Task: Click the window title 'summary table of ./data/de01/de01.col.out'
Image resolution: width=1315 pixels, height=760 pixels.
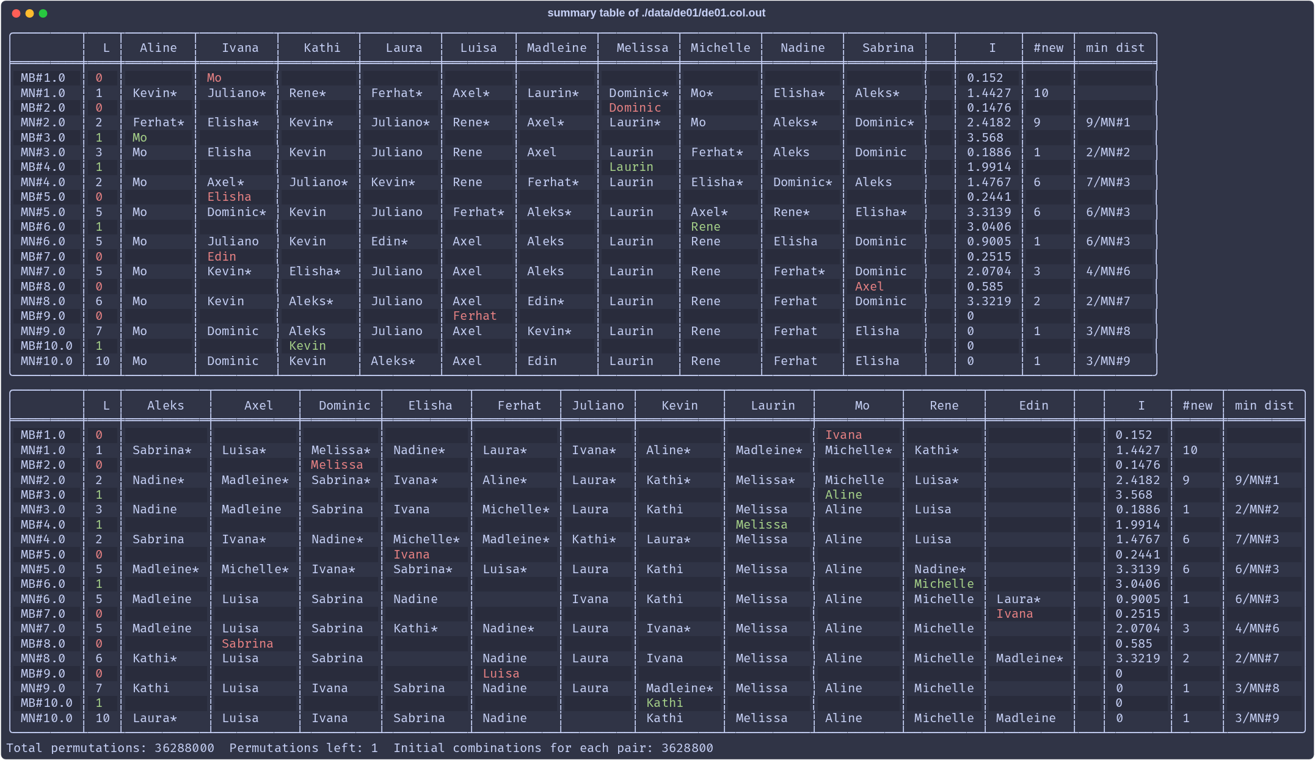Action: 656,13
